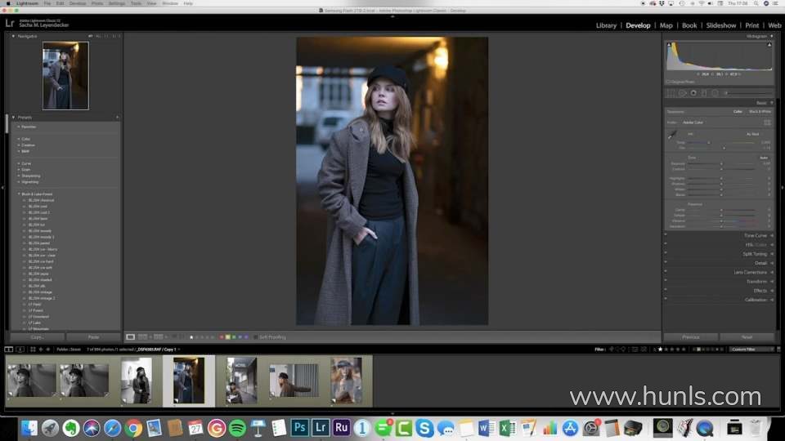Toggle highlight clipping indicator in histogram
This screenshot has width=785, height=441.
point(769,44)
